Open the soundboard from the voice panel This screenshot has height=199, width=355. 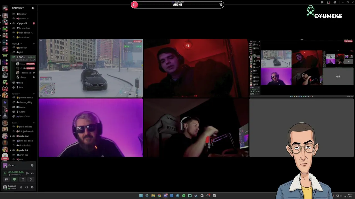point(31,179)
